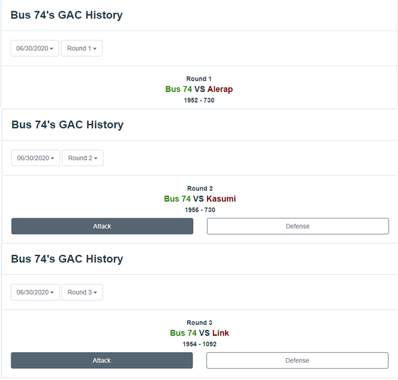Select the Attack tab under Round 3
398x380 pixels.
[102, 361]
